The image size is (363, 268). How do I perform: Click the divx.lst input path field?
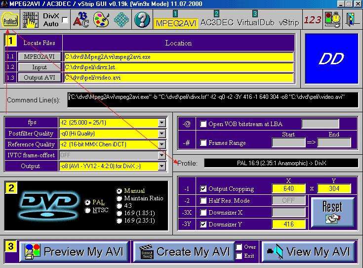click(x=179, y=67)
